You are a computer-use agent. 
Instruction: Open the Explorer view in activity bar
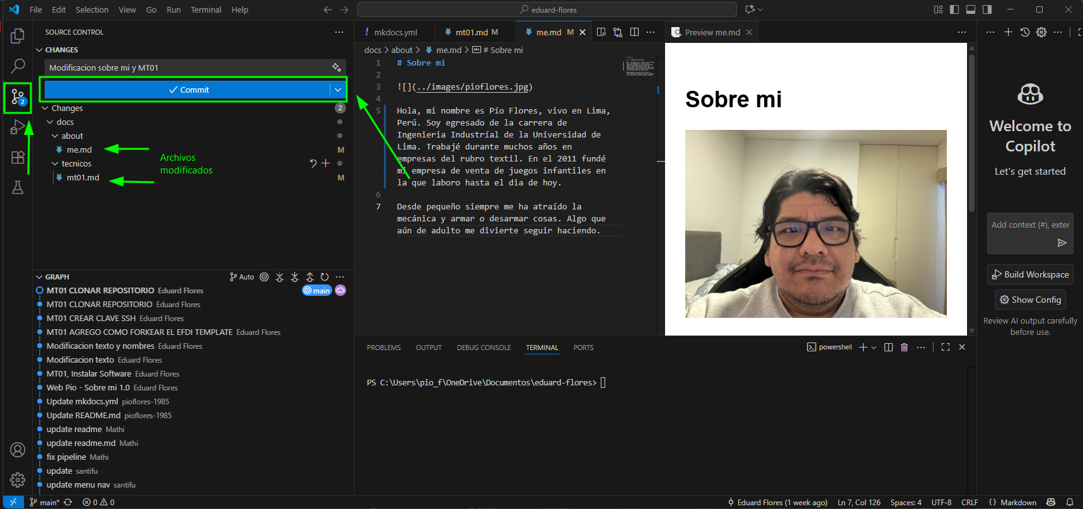click(x=18, y=37)
